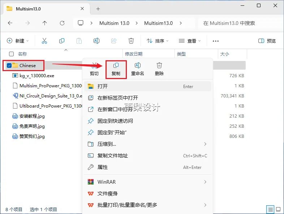Click the Forward navigation arrow

click(27, 23)
